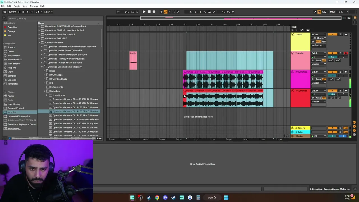
Task: Set 1 MIDI track monitor to In
Action: tap(313, 42)
